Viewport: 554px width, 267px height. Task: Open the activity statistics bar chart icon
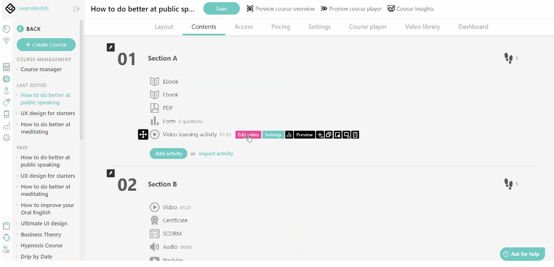point(289,135)
